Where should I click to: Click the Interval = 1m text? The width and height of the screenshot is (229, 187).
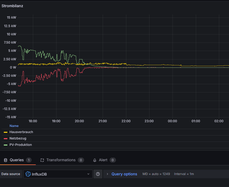[x=184, y=174]
